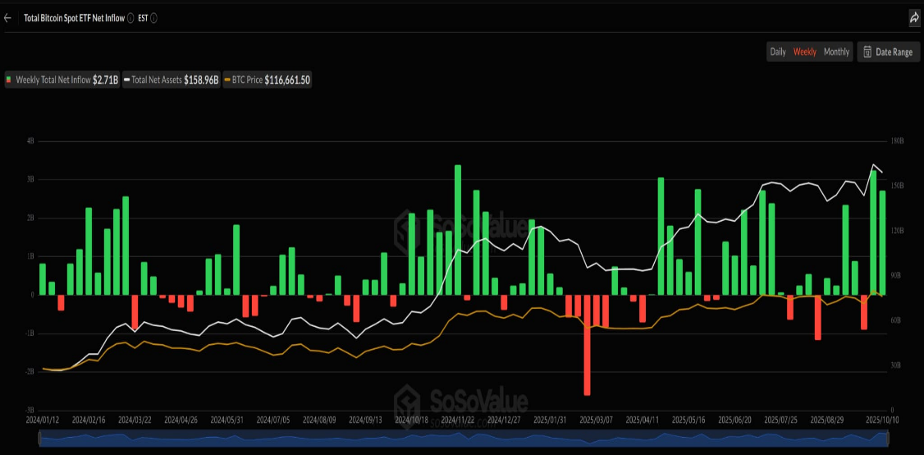Toggle the Weekly Total Net Inflow legend
This screenshot has width=924, height=455.
tap(62, 80)
